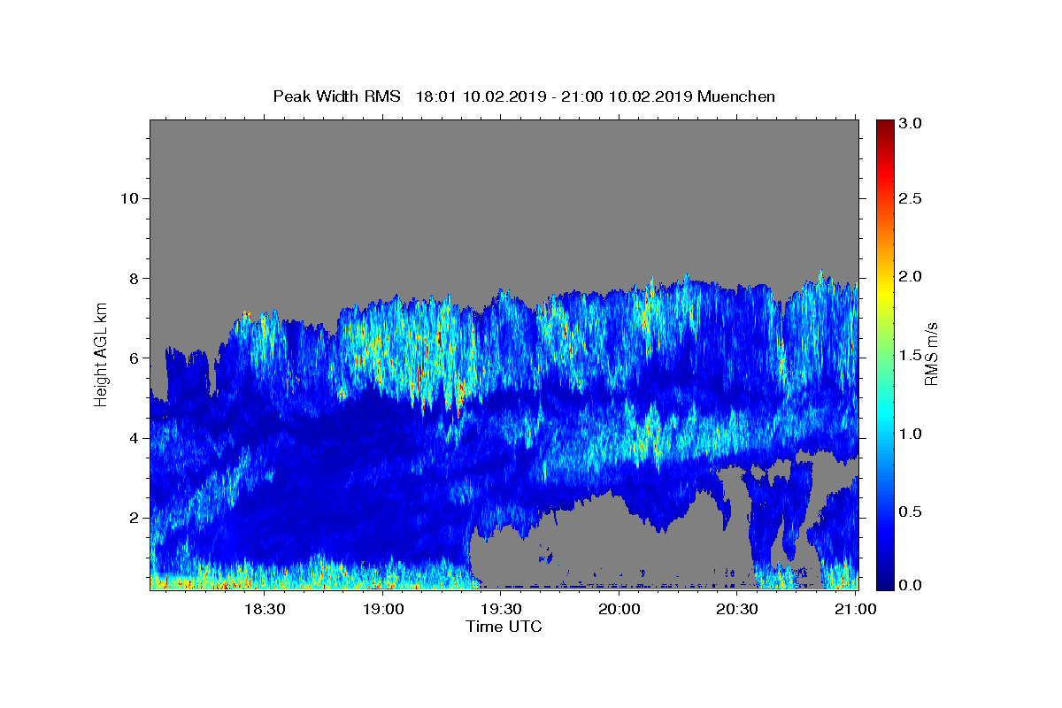Click the dark red top of the colorbar
This screenshot has height=708, width=1062.
(x=885, y=128)
